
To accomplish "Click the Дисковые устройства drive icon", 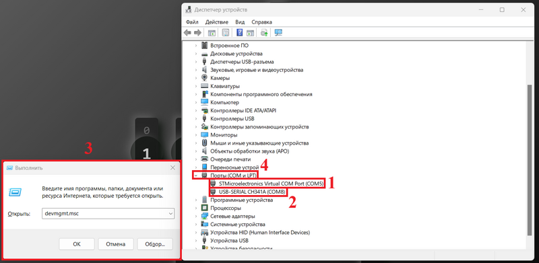I will [205, 54].
